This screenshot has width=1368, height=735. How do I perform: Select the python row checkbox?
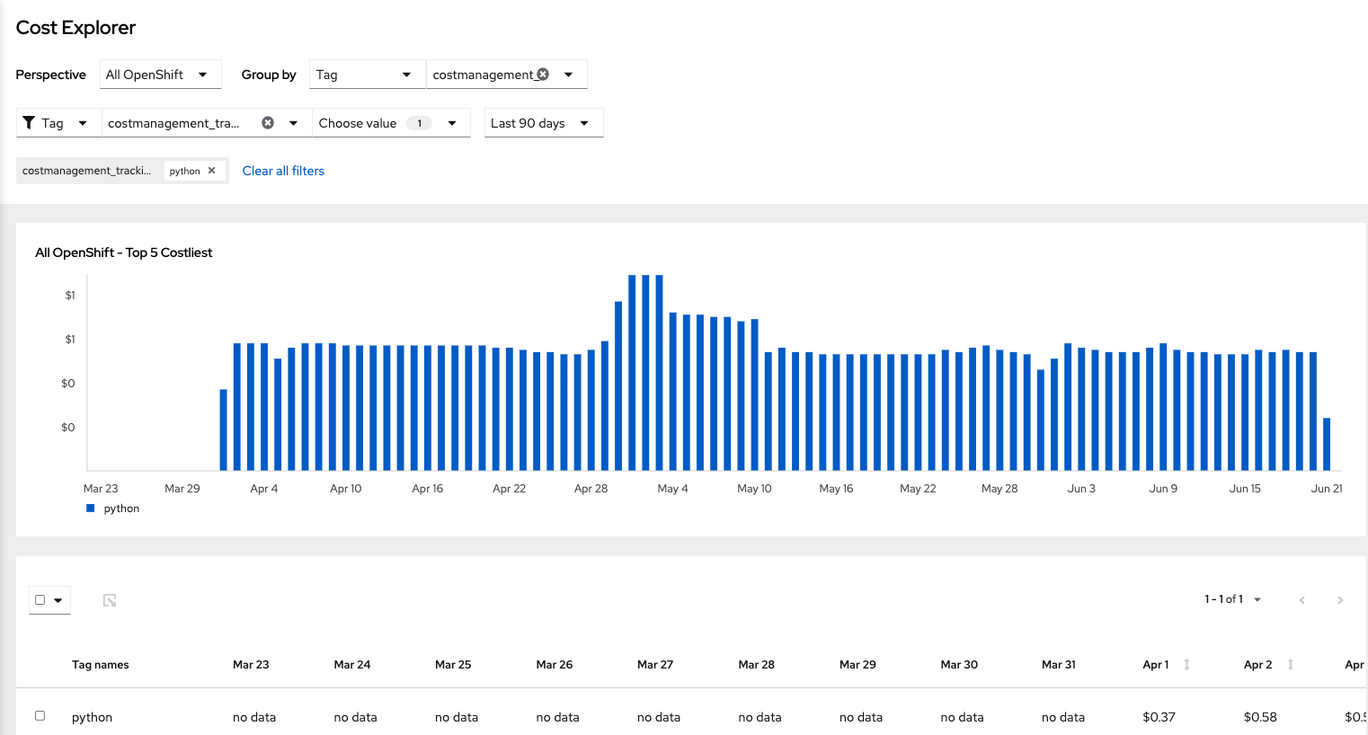coord(40,716)
